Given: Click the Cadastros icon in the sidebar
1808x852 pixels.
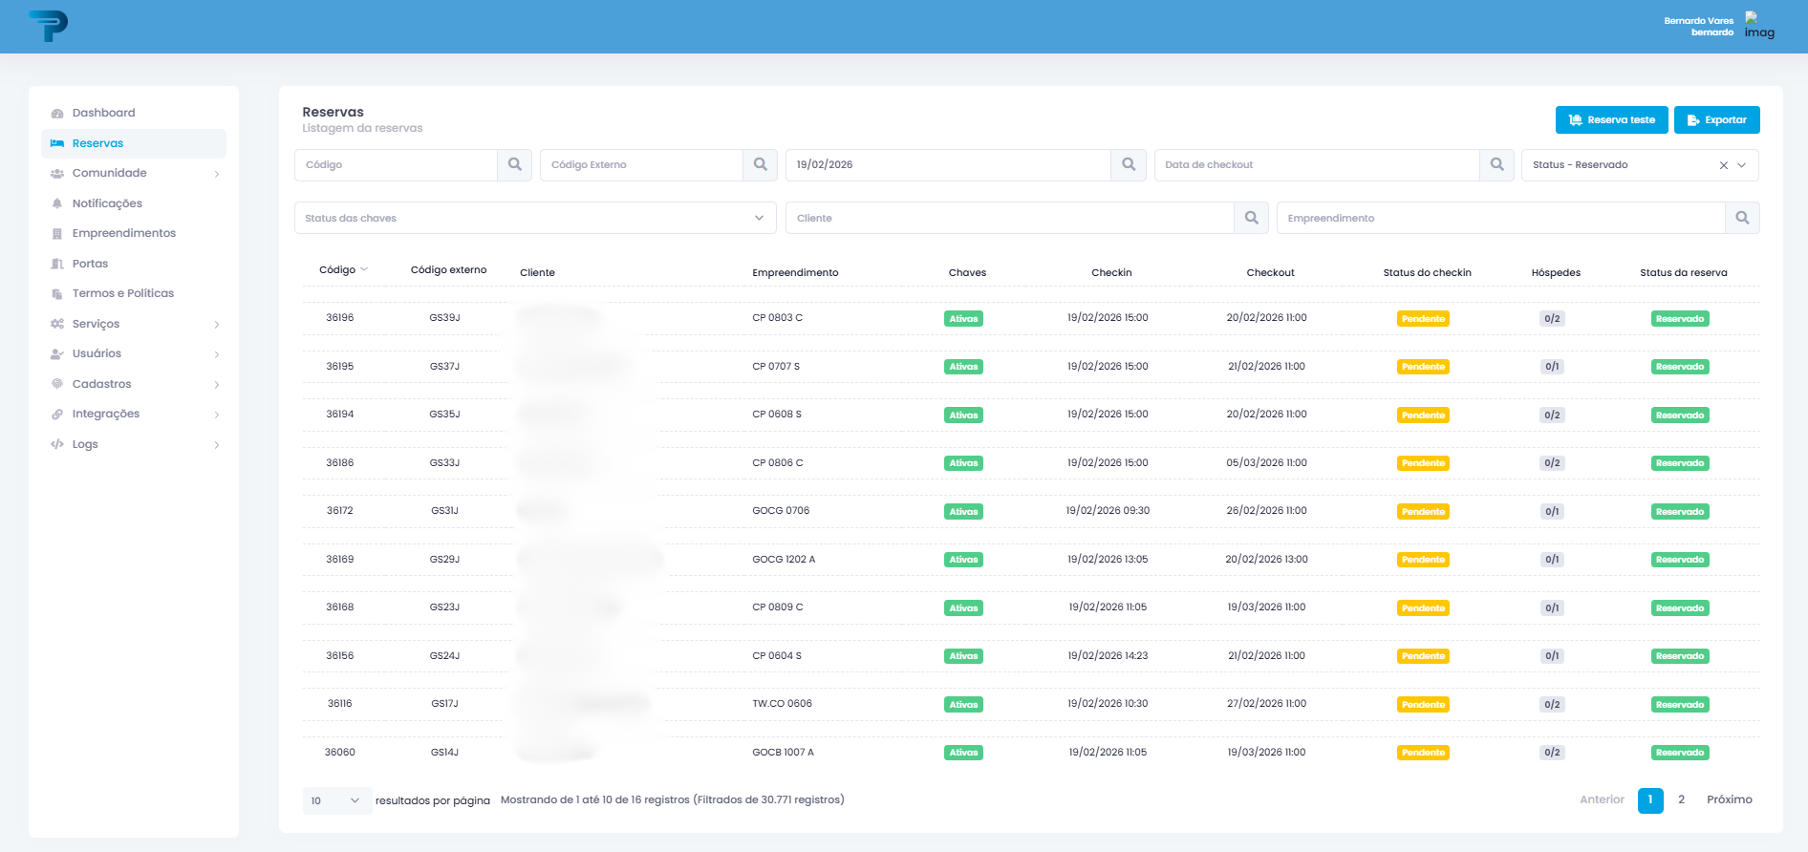Looking at the screenshot, I should point(57,385).
